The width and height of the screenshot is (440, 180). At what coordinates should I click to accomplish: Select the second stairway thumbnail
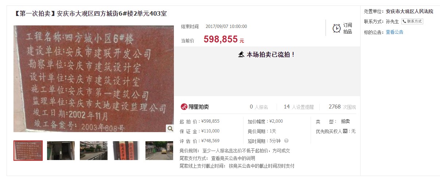[61, 151]
